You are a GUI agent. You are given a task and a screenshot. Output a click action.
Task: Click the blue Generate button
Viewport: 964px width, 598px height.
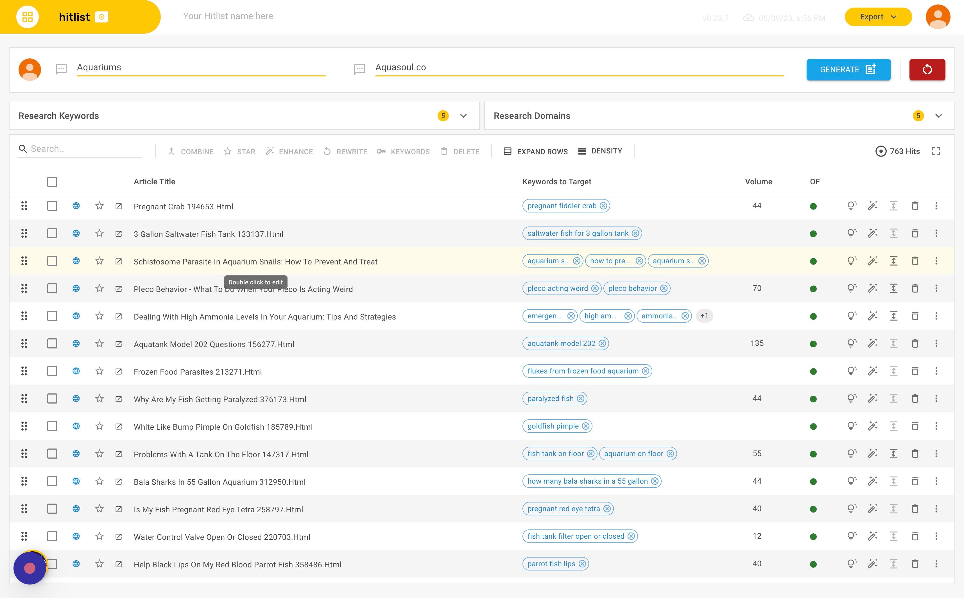point(848,70)
